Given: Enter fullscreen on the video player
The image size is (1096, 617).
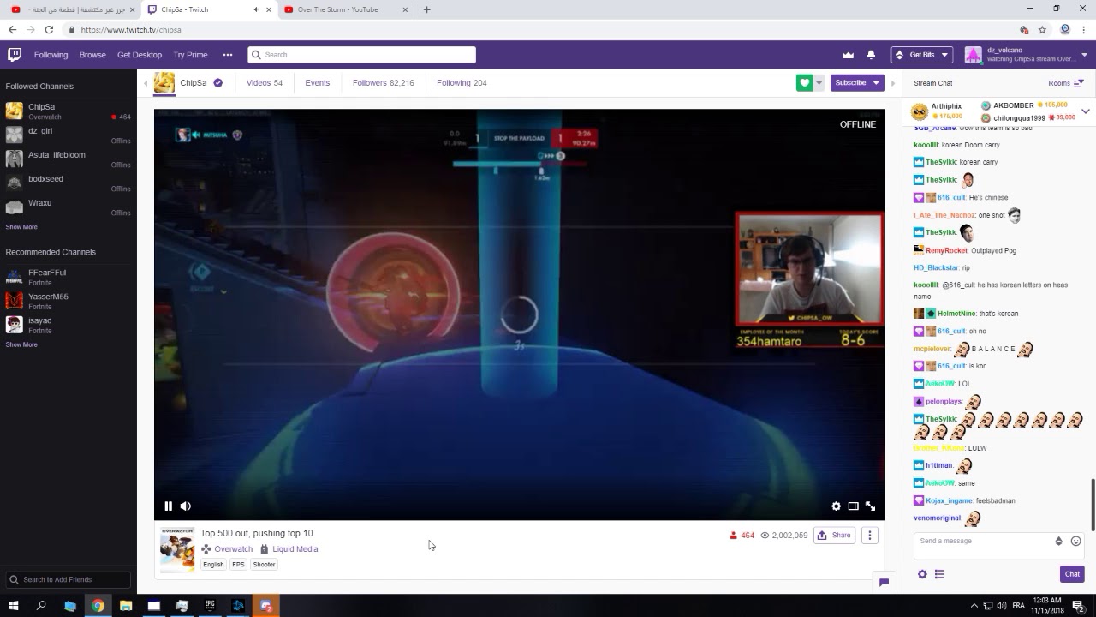Looking at the screenshot, I should pyautogui.click(x=870, y=506).
